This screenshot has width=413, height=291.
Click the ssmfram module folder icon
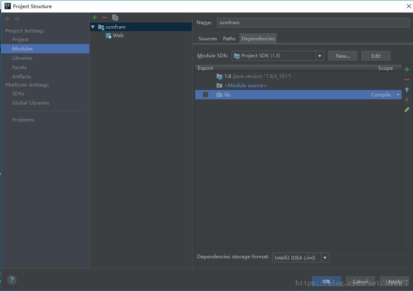pos(101,27)
